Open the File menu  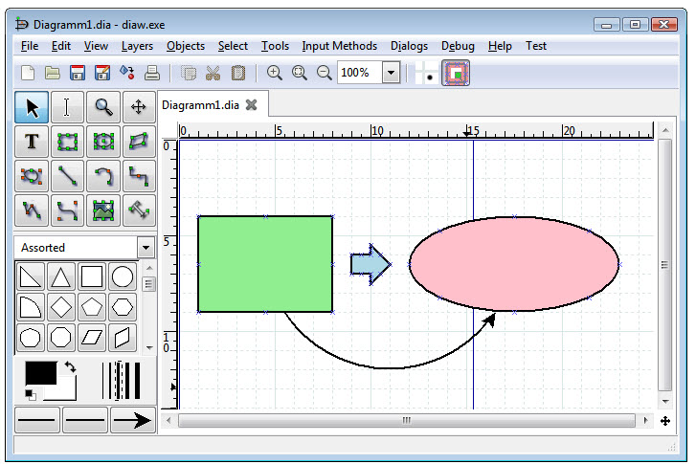coord(30,46)
